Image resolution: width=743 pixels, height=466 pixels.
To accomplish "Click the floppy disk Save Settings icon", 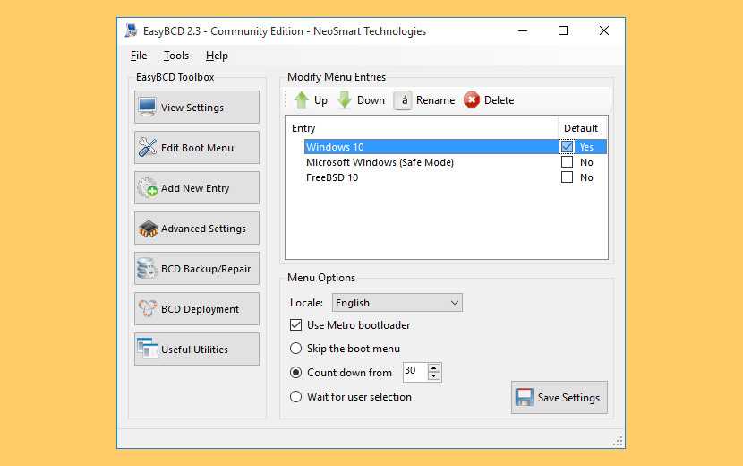I will [524, 397].
